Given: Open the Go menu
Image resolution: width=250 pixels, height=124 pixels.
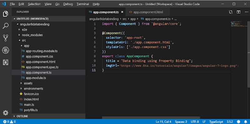Looking at the screenshot, I should coord(57,4).
